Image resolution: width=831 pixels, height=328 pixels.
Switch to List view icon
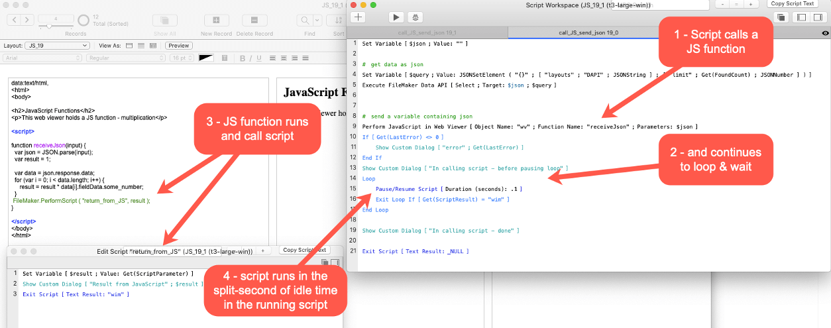click(x=141, y=46)
